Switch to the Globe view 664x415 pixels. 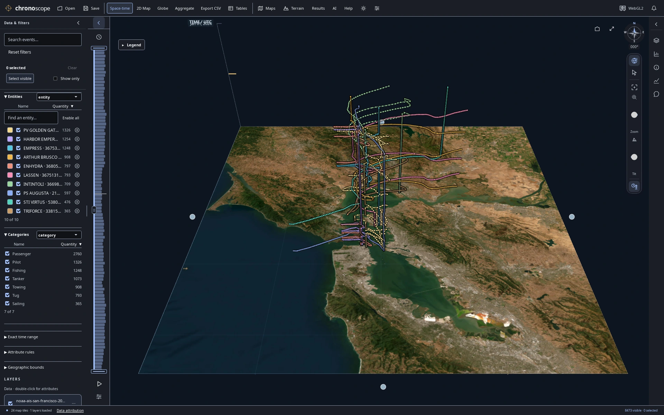(x=163, y=8)
